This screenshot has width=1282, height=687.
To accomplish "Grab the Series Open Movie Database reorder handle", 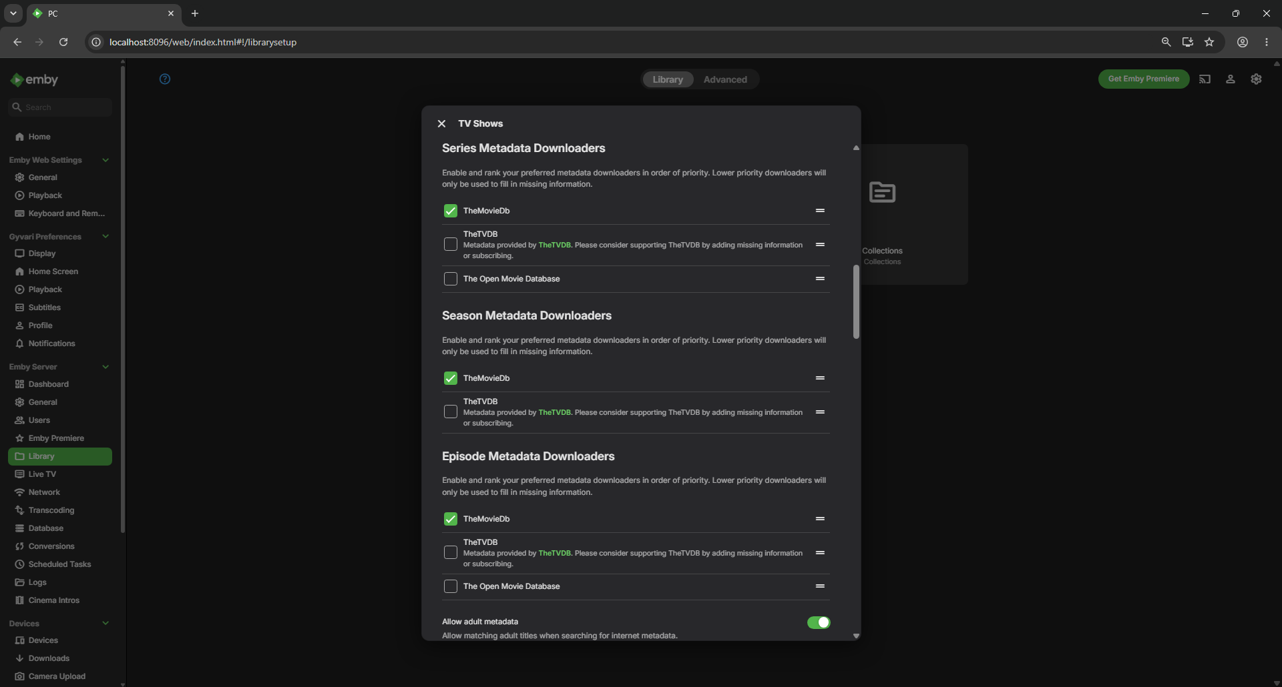I will coord(820,279).
